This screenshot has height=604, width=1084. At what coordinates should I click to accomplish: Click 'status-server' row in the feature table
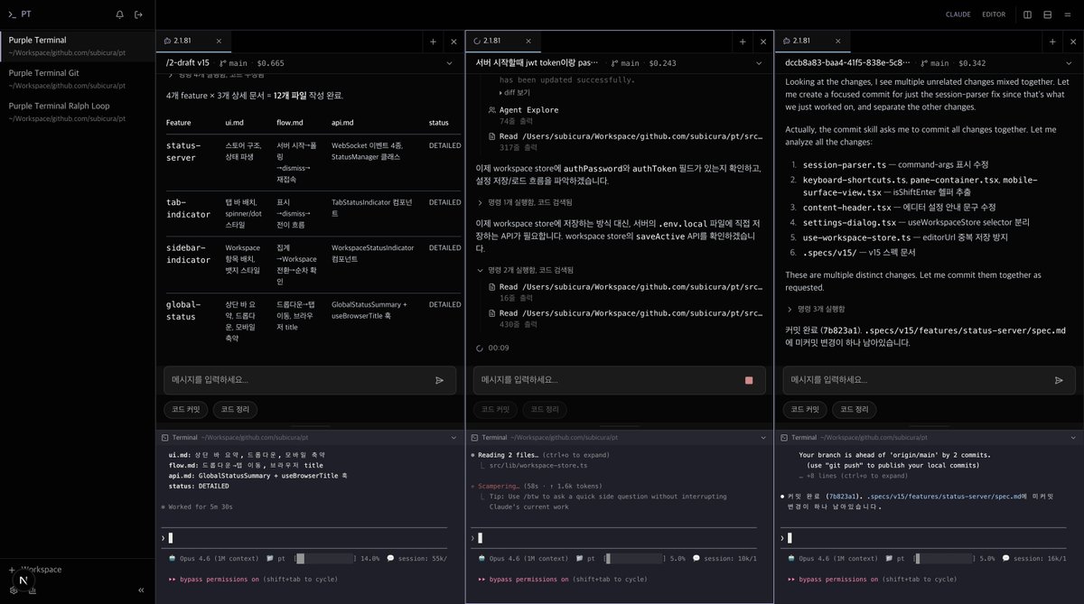click(x=313, y=162)
